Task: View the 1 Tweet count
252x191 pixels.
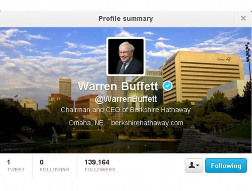Action: coord(16,165)
